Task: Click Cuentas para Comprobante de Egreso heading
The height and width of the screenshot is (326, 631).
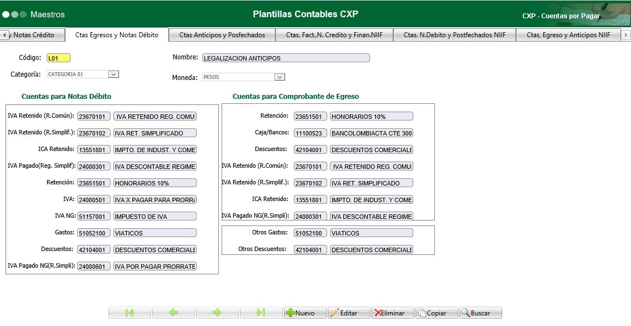Action: [296, 97]
